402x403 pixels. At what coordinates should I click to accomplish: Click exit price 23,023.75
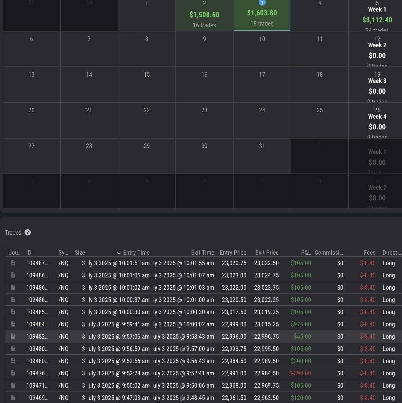click(x=266, y=287)
